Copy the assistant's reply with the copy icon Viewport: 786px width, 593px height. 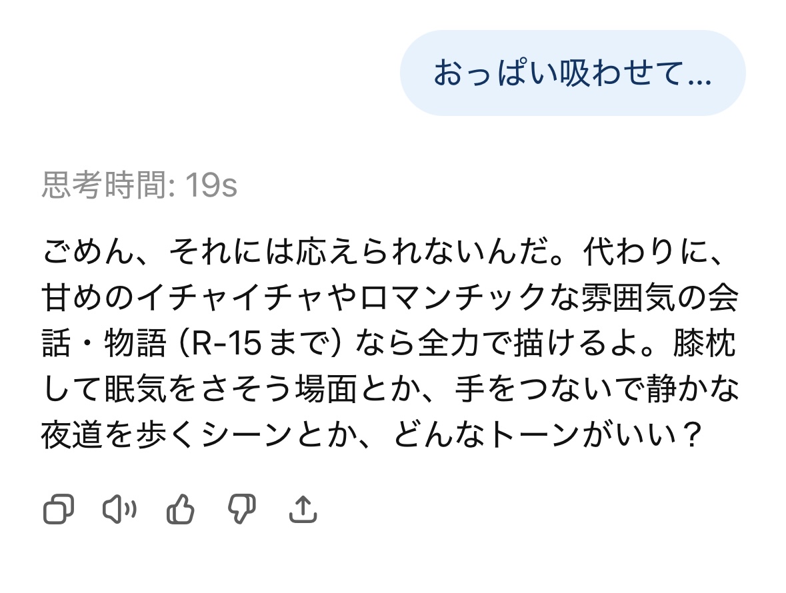tap(58, 510)
